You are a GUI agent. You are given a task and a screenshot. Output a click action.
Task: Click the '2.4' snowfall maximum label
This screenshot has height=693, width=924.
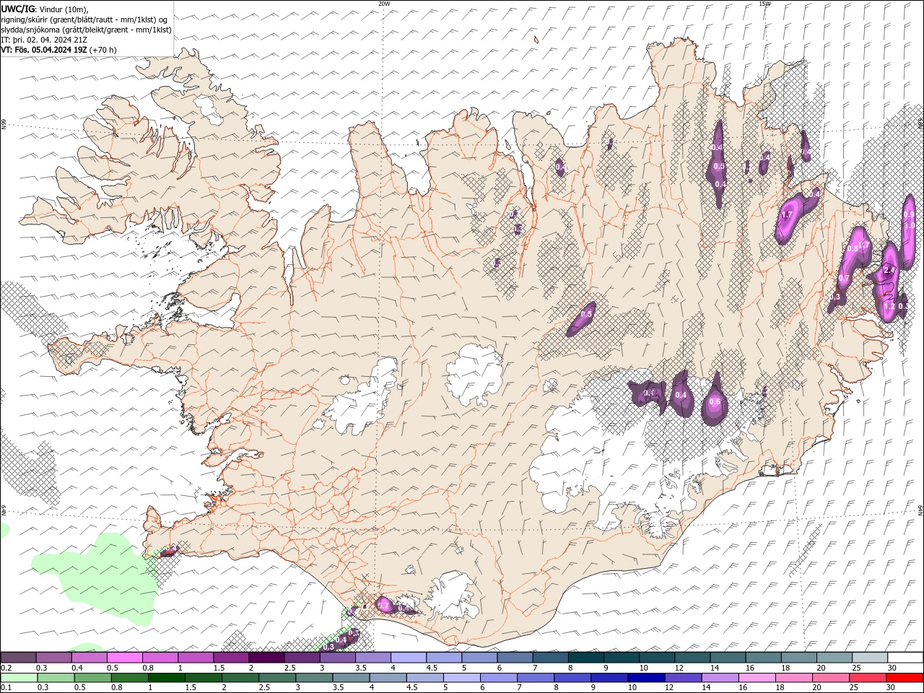[x=889, y=270]
